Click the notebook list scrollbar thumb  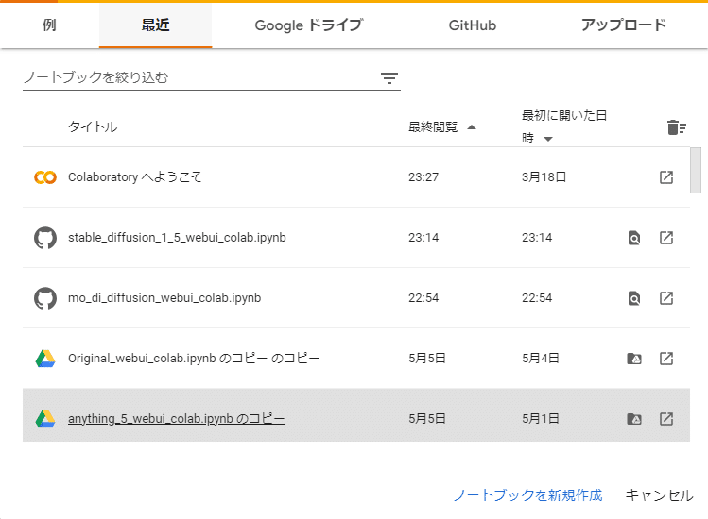point(696,171)
